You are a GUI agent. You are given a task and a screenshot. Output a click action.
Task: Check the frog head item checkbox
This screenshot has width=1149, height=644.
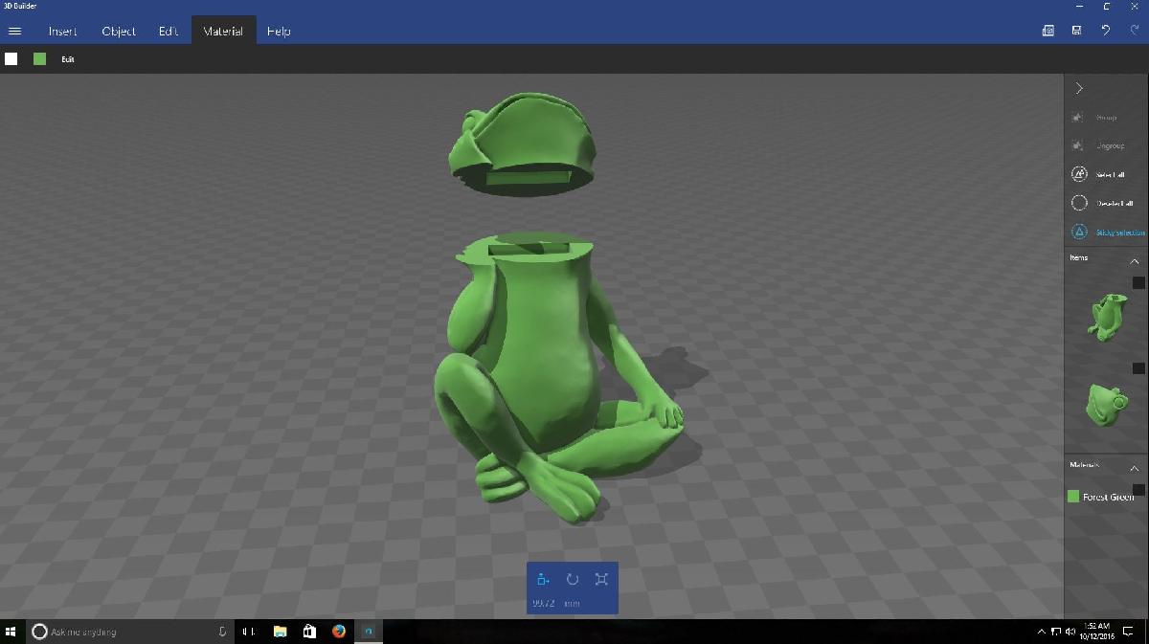pos(1138,368)
